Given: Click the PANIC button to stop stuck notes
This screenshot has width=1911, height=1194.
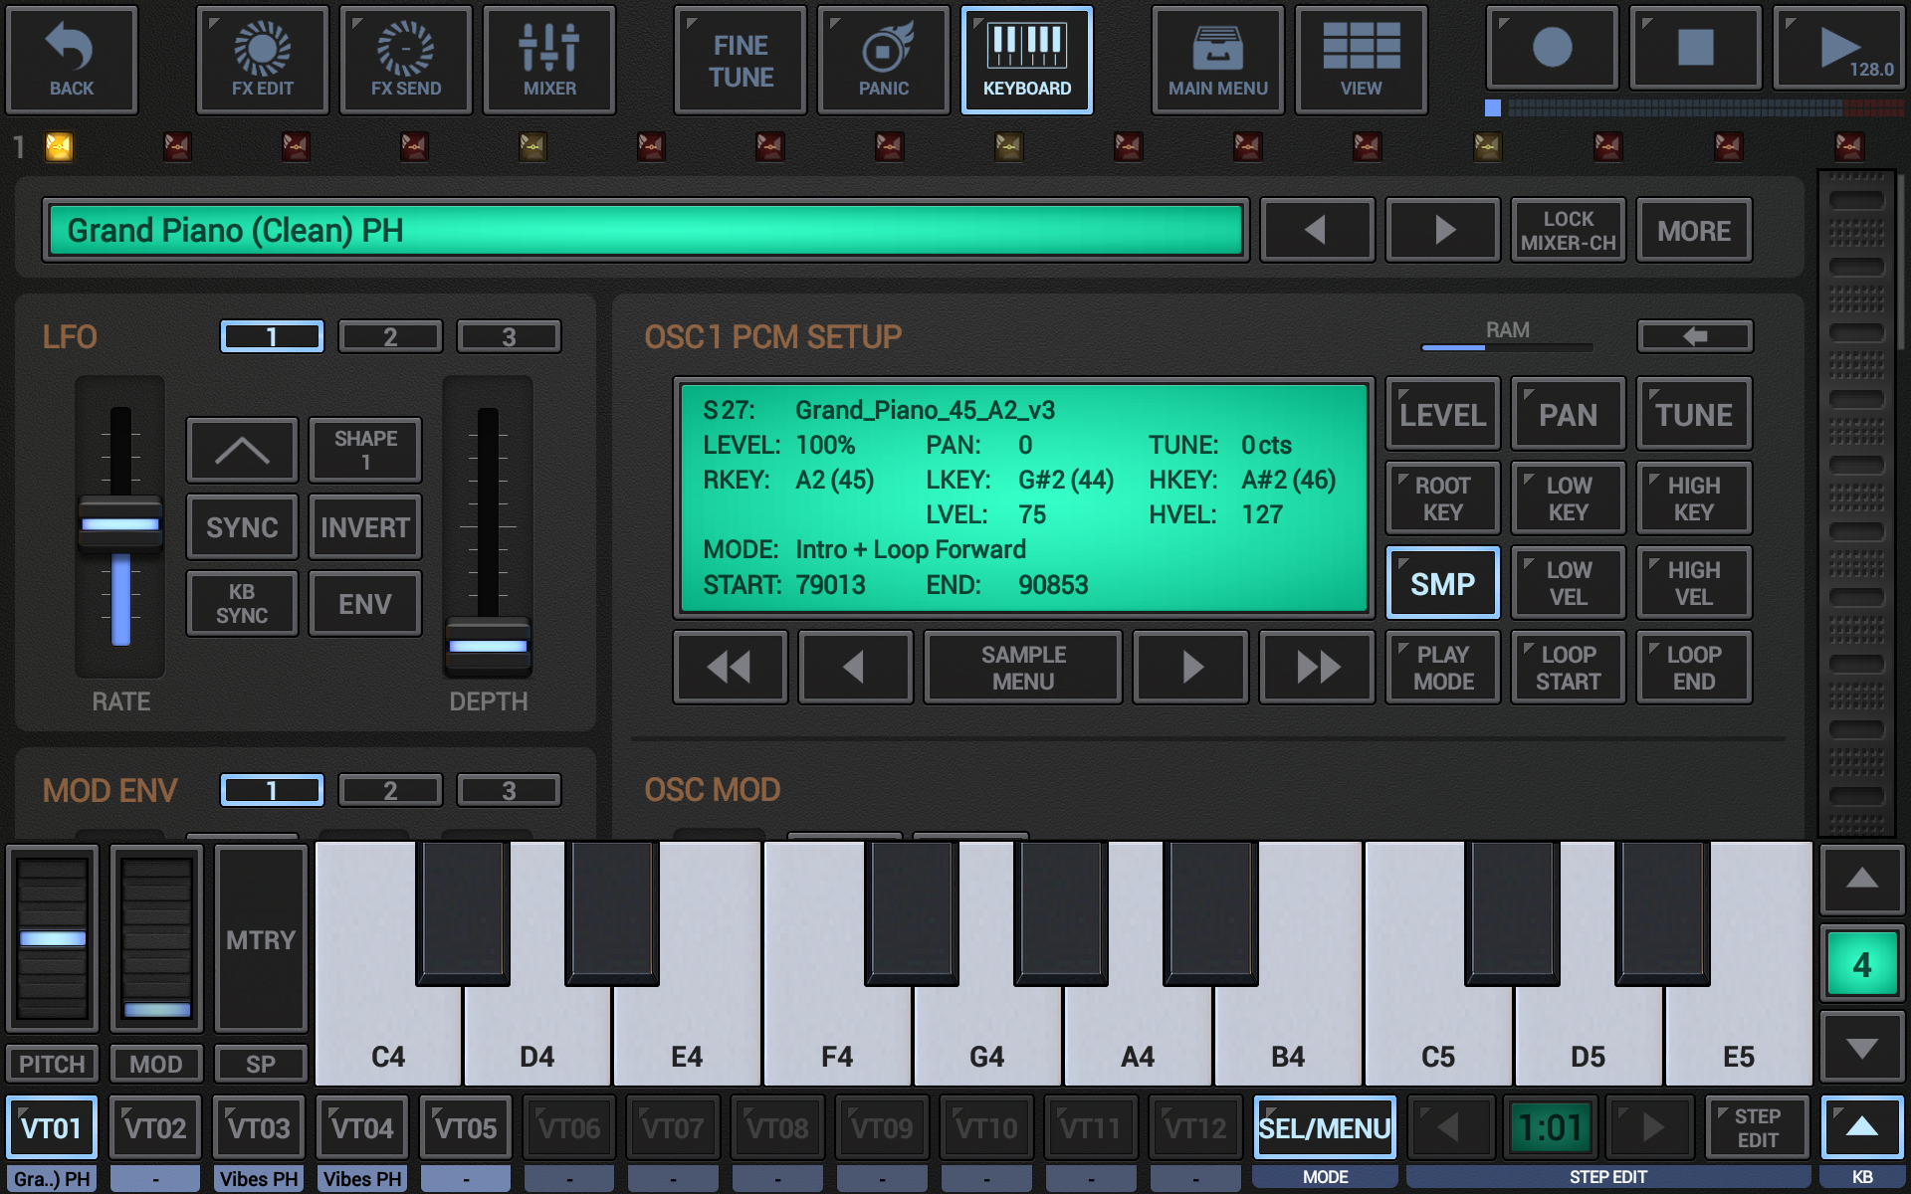Looking at the screenshot, I should click(882, 60).
